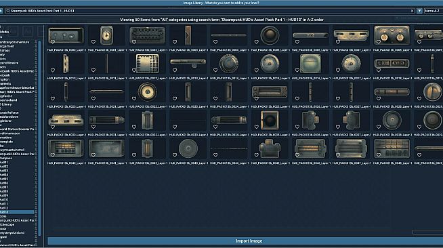Screen dimensions: 443x248
Task: Favorite the HUD_PACK013b_0000 image heart
Action: tap(53, 42)
